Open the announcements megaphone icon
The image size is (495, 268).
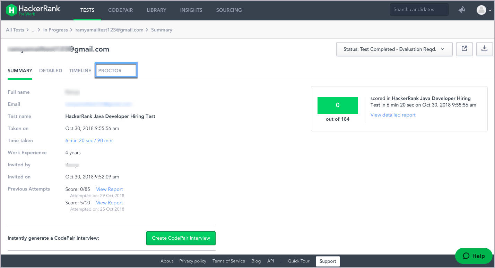(461, 10)
